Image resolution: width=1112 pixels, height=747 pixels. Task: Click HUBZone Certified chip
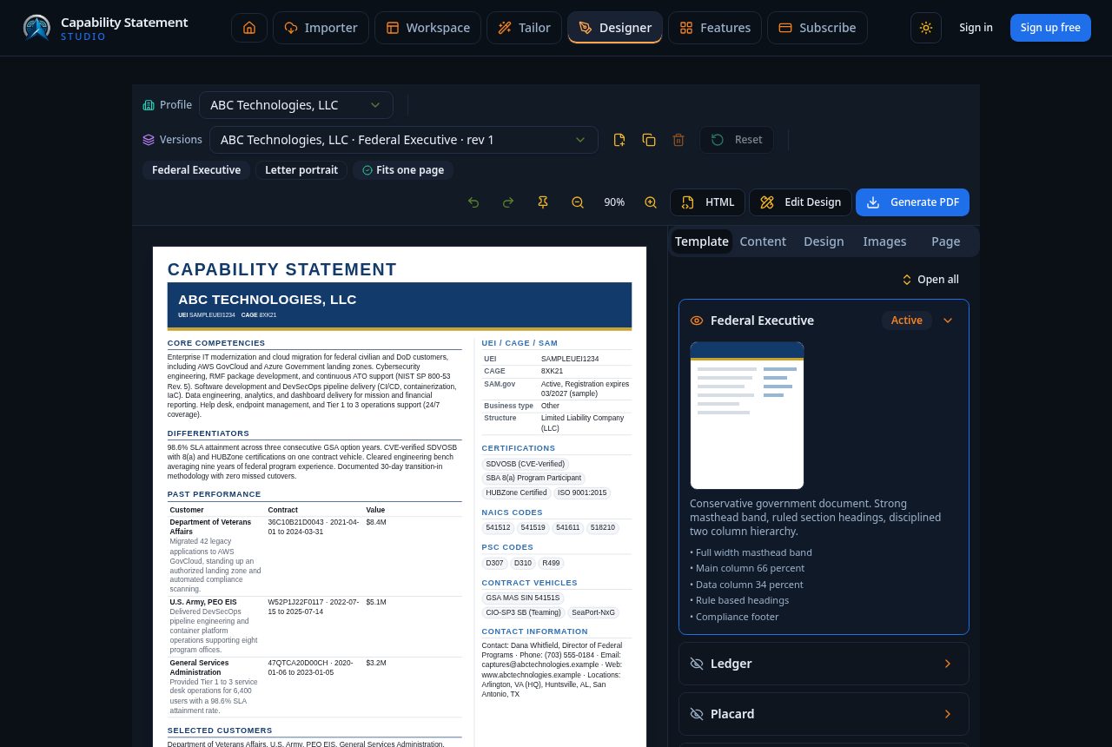pyautogui.click(x=516, y=493)
